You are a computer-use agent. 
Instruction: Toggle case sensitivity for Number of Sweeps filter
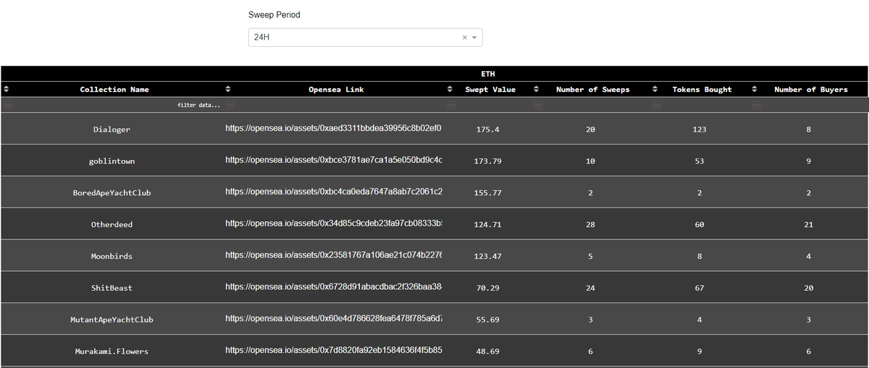click(x=538, y=105)
